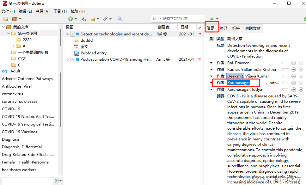Open the 帮助 (H) menu
306x185 pixels.
click(x=77, y=11)
